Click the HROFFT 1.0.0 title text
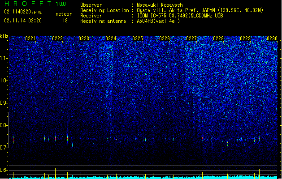The height and width of the screenshot is (179, 282). [x=35, y=4]
